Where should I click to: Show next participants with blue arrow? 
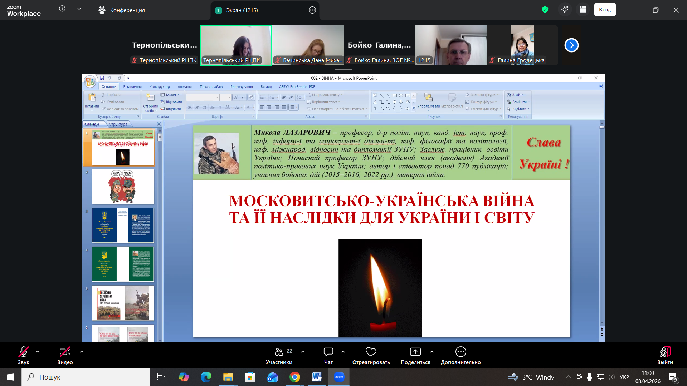point(571,45)
